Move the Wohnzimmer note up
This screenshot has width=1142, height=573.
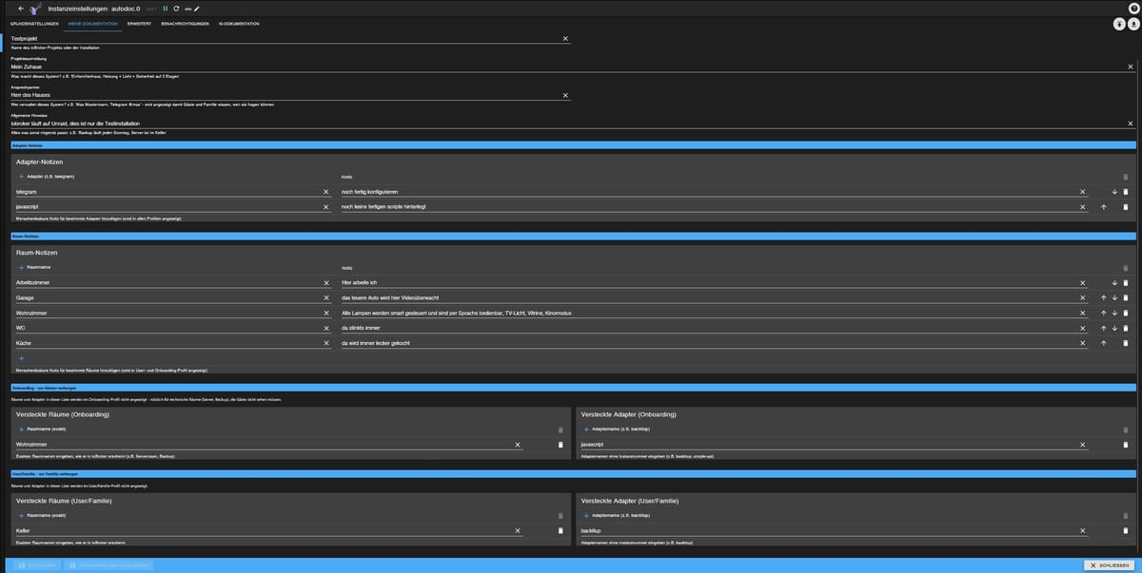point(1104,313)
